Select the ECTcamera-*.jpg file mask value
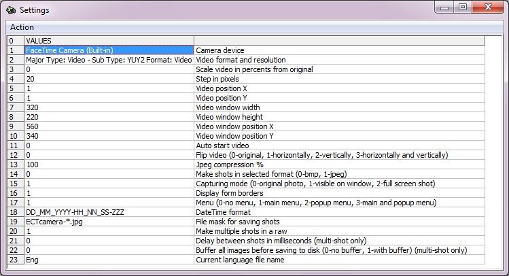509x276 pixels. [109, 222]
